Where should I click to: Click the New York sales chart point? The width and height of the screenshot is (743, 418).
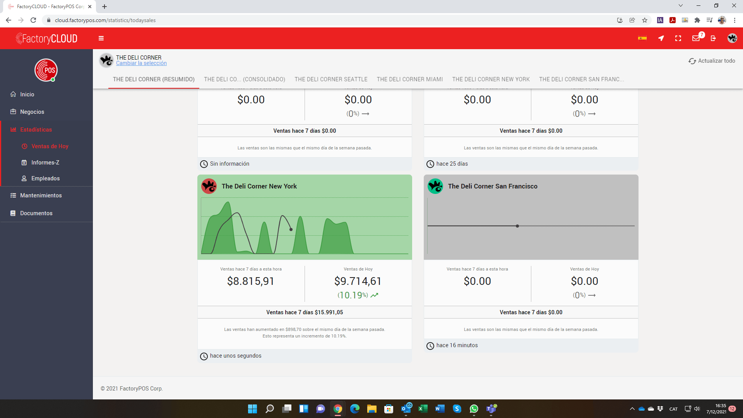point(291,230)
